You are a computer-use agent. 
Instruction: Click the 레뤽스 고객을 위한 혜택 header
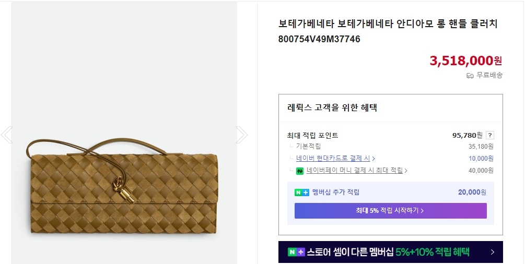(332, 108)
